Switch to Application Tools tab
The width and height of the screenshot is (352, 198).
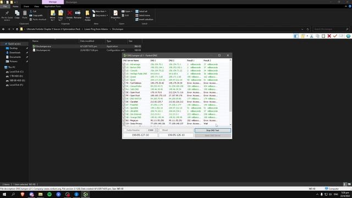coord(53,7)
